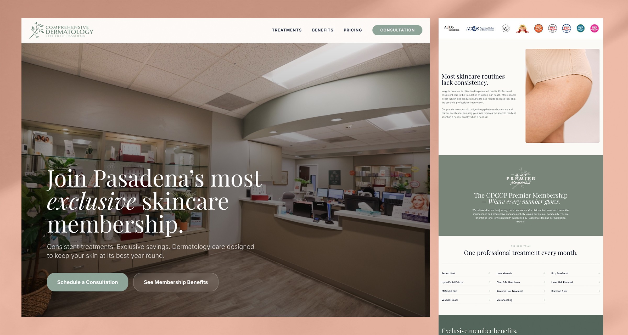
Task: Click See Membership Benefits button
Action: click(176, 282)
